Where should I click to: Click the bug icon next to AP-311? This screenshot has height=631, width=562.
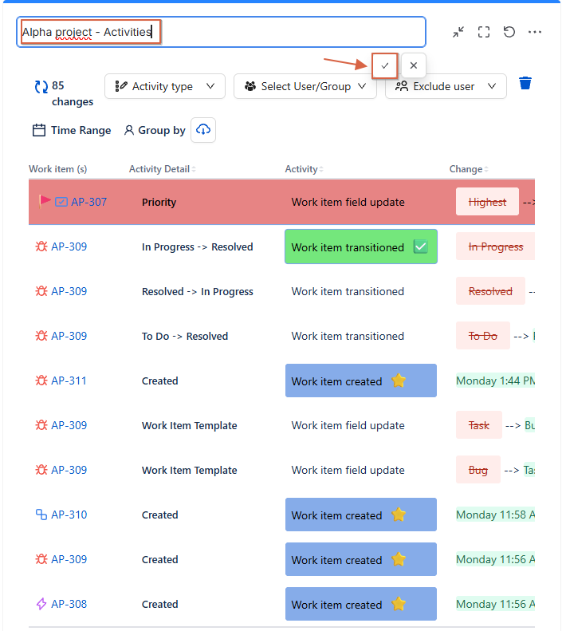click(41, 381)
